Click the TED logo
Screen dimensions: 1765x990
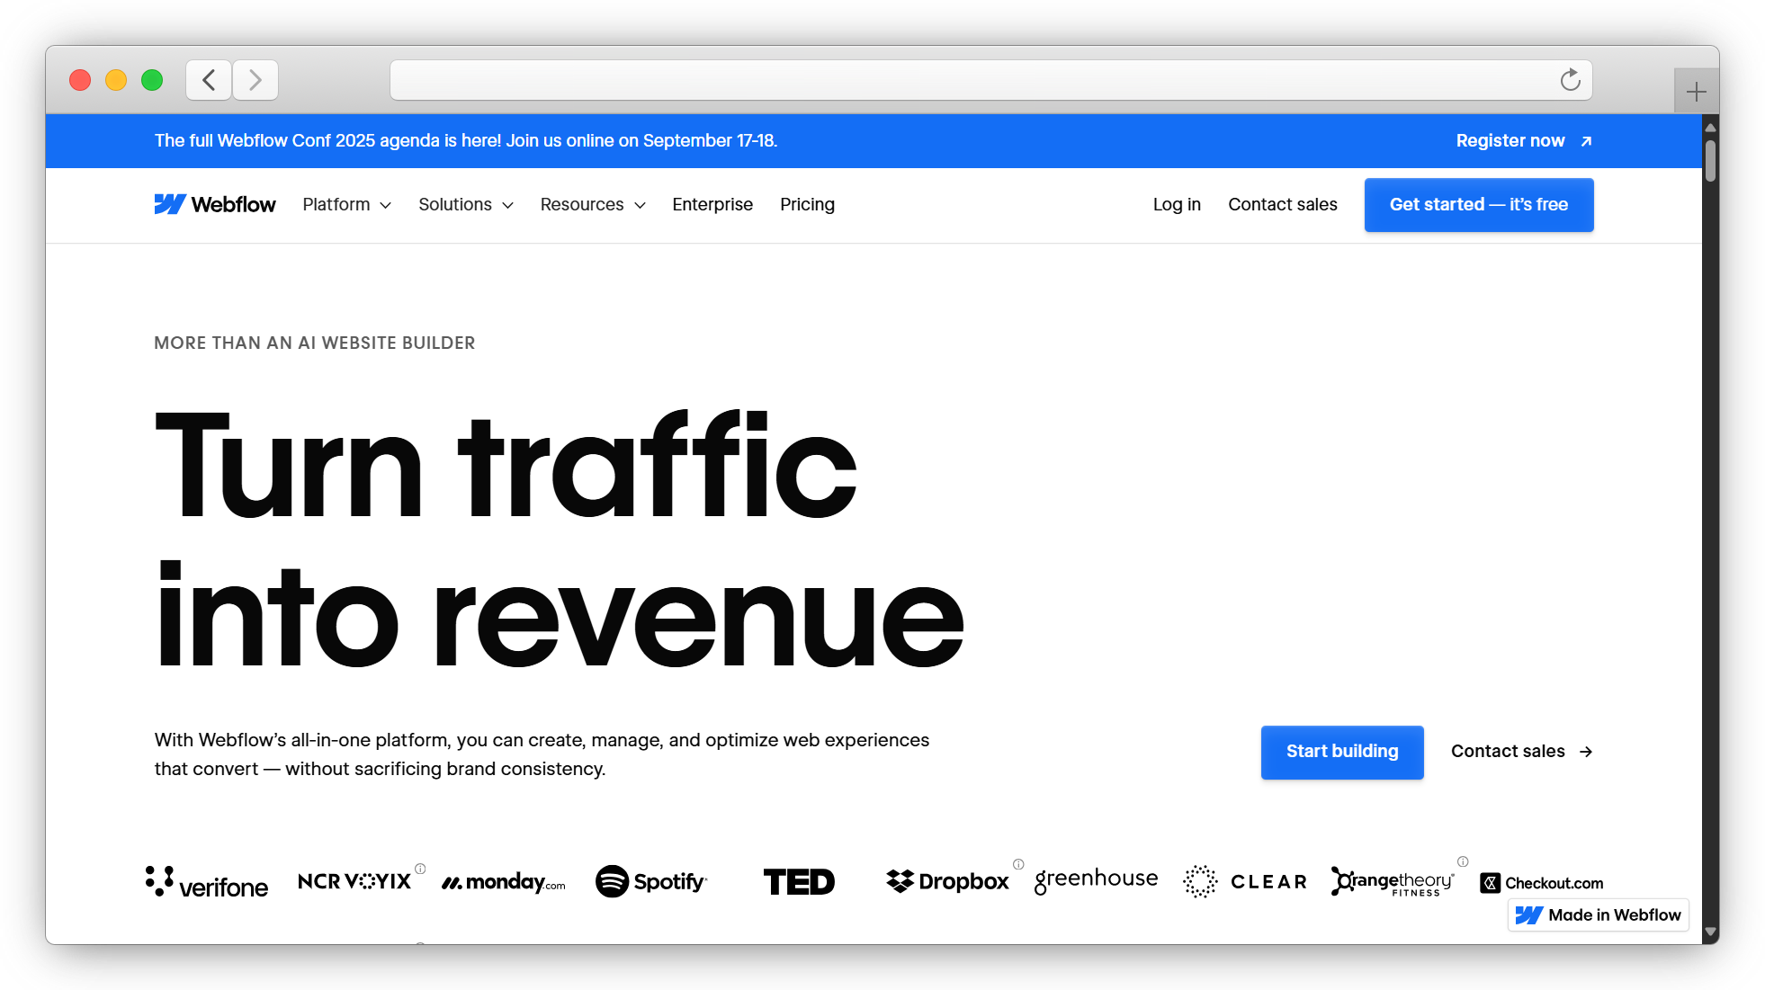[x=798, y=881]
